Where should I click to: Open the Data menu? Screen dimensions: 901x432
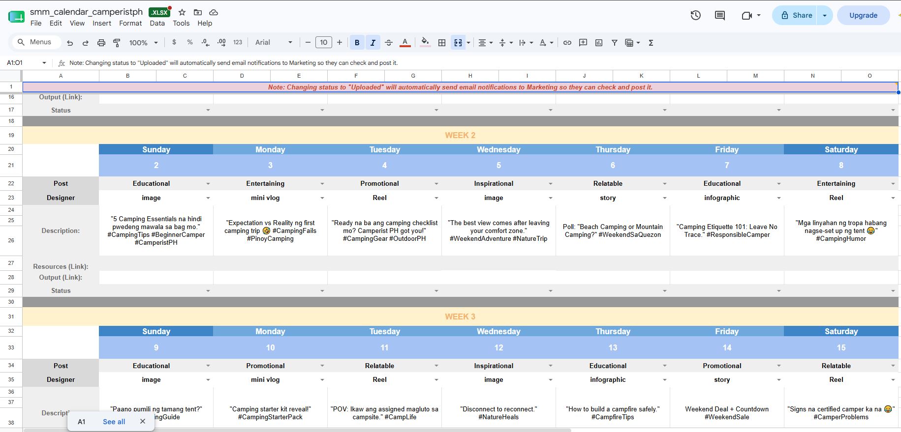157,23
